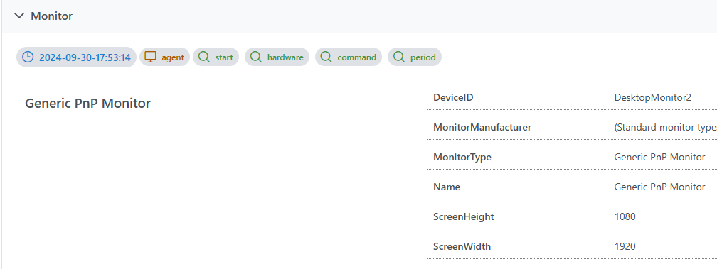717x269 pixels.
Task: Select the MonitorType property label
Action: tap(462, 158)
